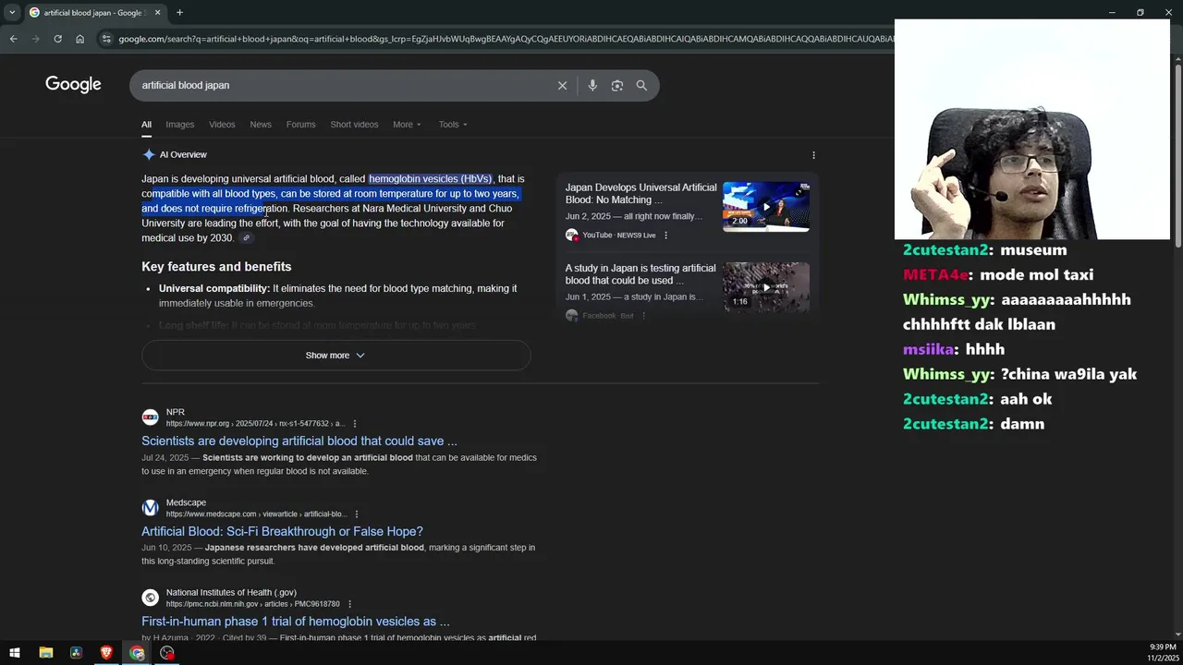This screenshot has height=665, width=1183.
Task: Switch to the Images tab
Action: [x=180, y=125]
